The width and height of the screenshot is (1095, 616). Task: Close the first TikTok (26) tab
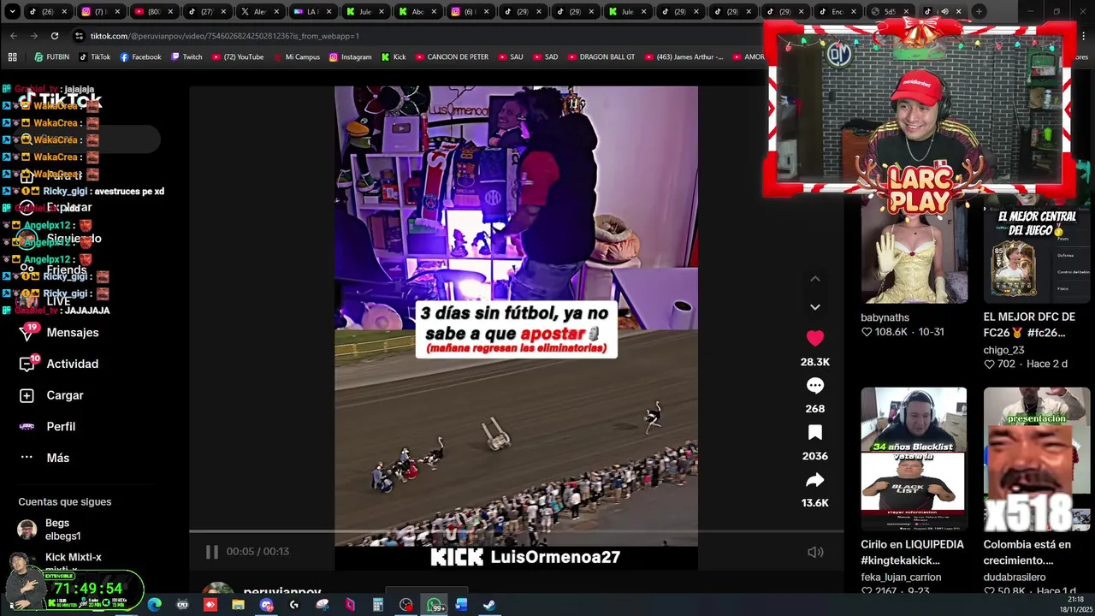tap(66, 12)
